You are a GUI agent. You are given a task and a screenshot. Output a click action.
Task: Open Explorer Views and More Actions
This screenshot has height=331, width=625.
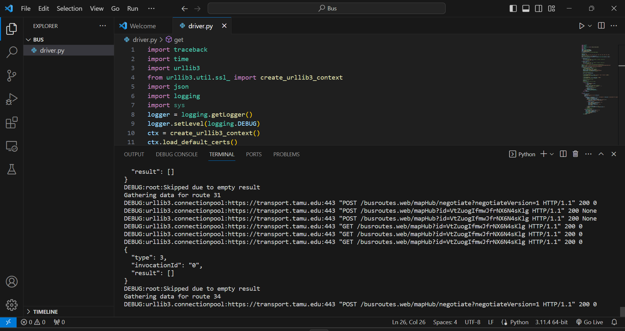(103, 26)
